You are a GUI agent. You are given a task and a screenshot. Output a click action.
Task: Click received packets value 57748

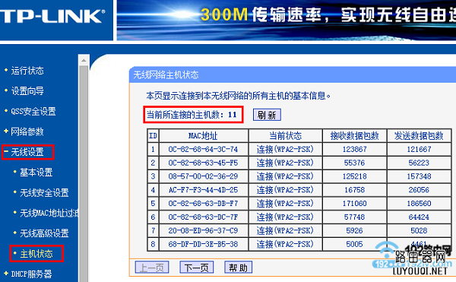coord(354,217)
